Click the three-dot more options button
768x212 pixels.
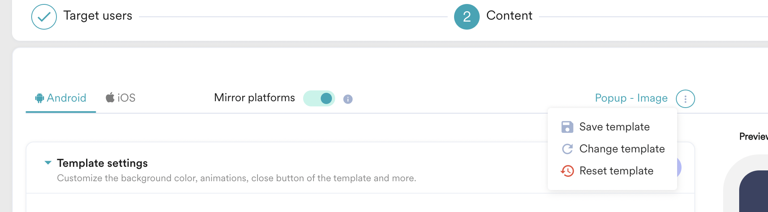pyautogui.click(x=685, y=99)
